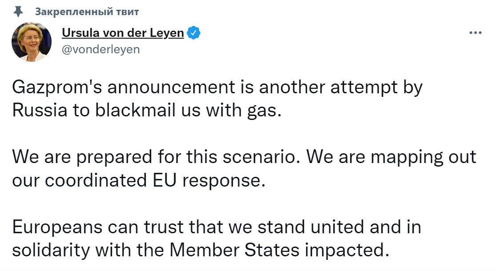
Task: Click the text 'We are mapping out'
Action: tap(391, 157)
